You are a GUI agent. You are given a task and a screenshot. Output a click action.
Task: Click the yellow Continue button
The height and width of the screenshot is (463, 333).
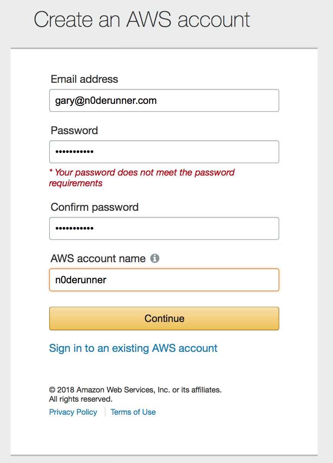(x=164, y=319)
